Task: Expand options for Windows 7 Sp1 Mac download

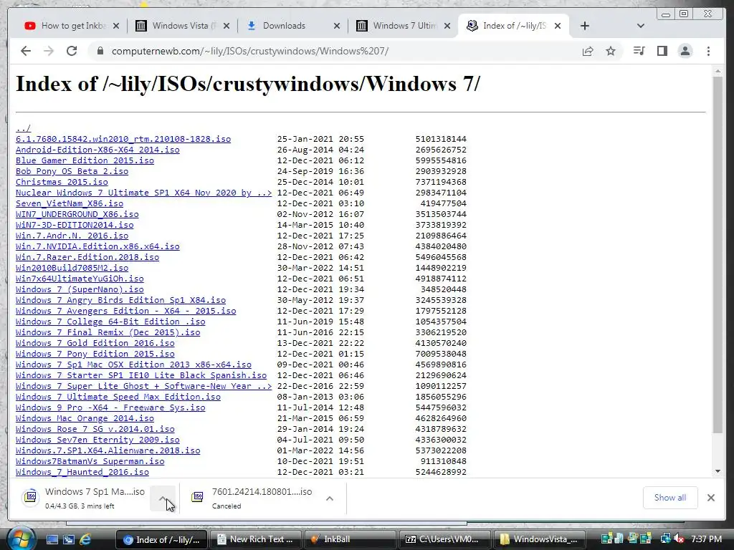Action: 163,498
